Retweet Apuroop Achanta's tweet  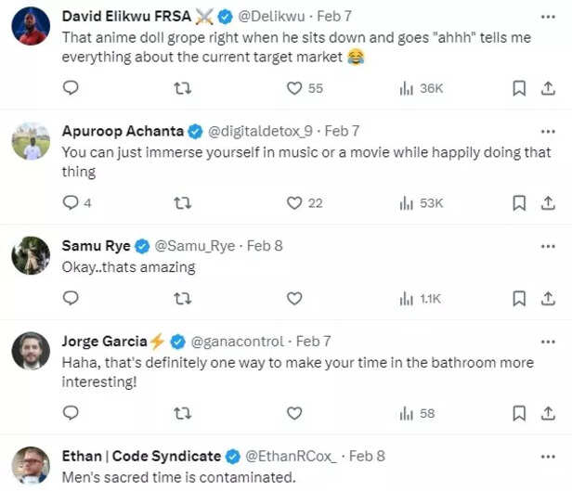coord(183,202)
